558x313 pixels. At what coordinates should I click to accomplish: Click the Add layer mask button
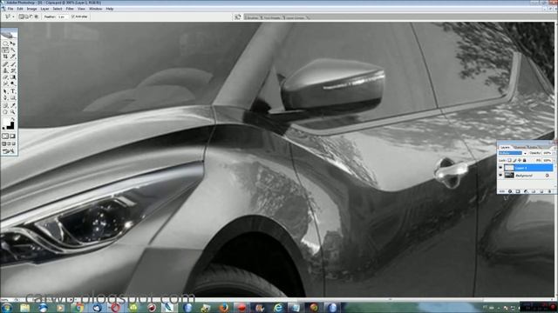tap(518, 191)
